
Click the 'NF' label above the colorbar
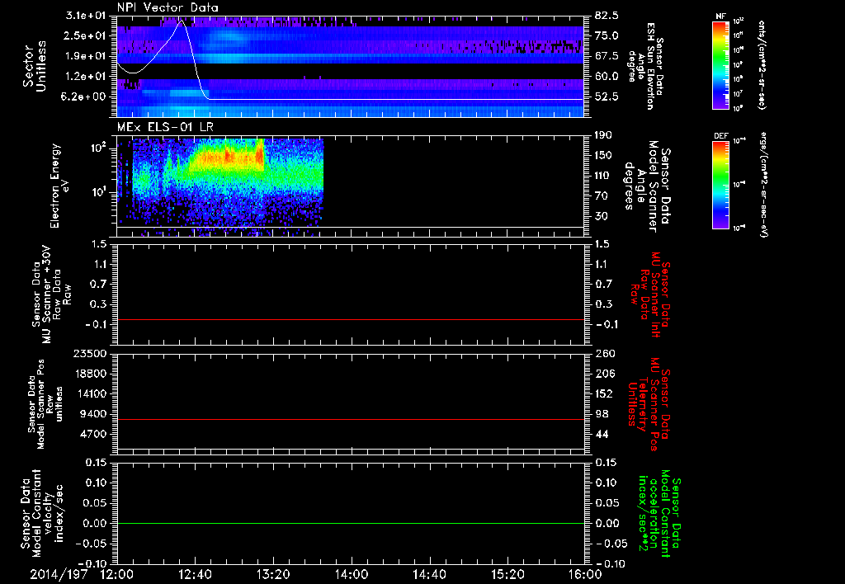coord(720,16)
